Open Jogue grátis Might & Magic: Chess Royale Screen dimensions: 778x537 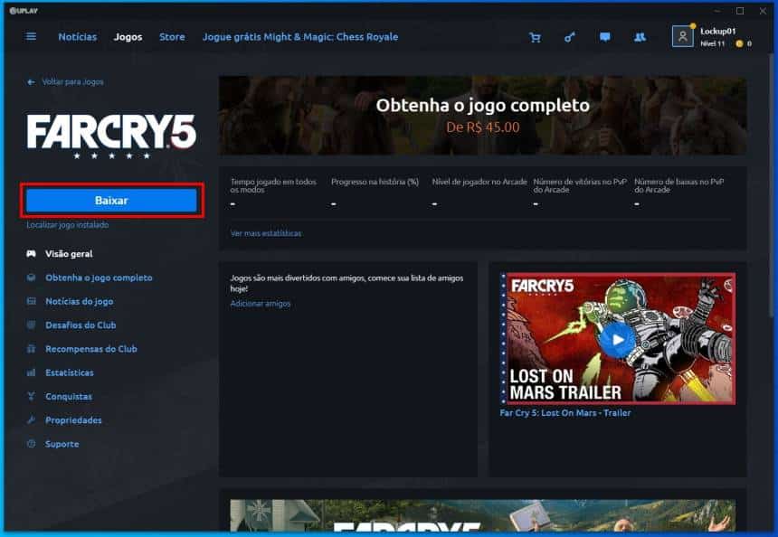(300, 37)
